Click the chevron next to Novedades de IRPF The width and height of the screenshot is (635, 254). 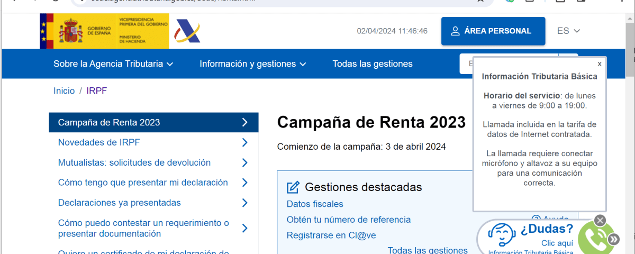tap(244, 142)
